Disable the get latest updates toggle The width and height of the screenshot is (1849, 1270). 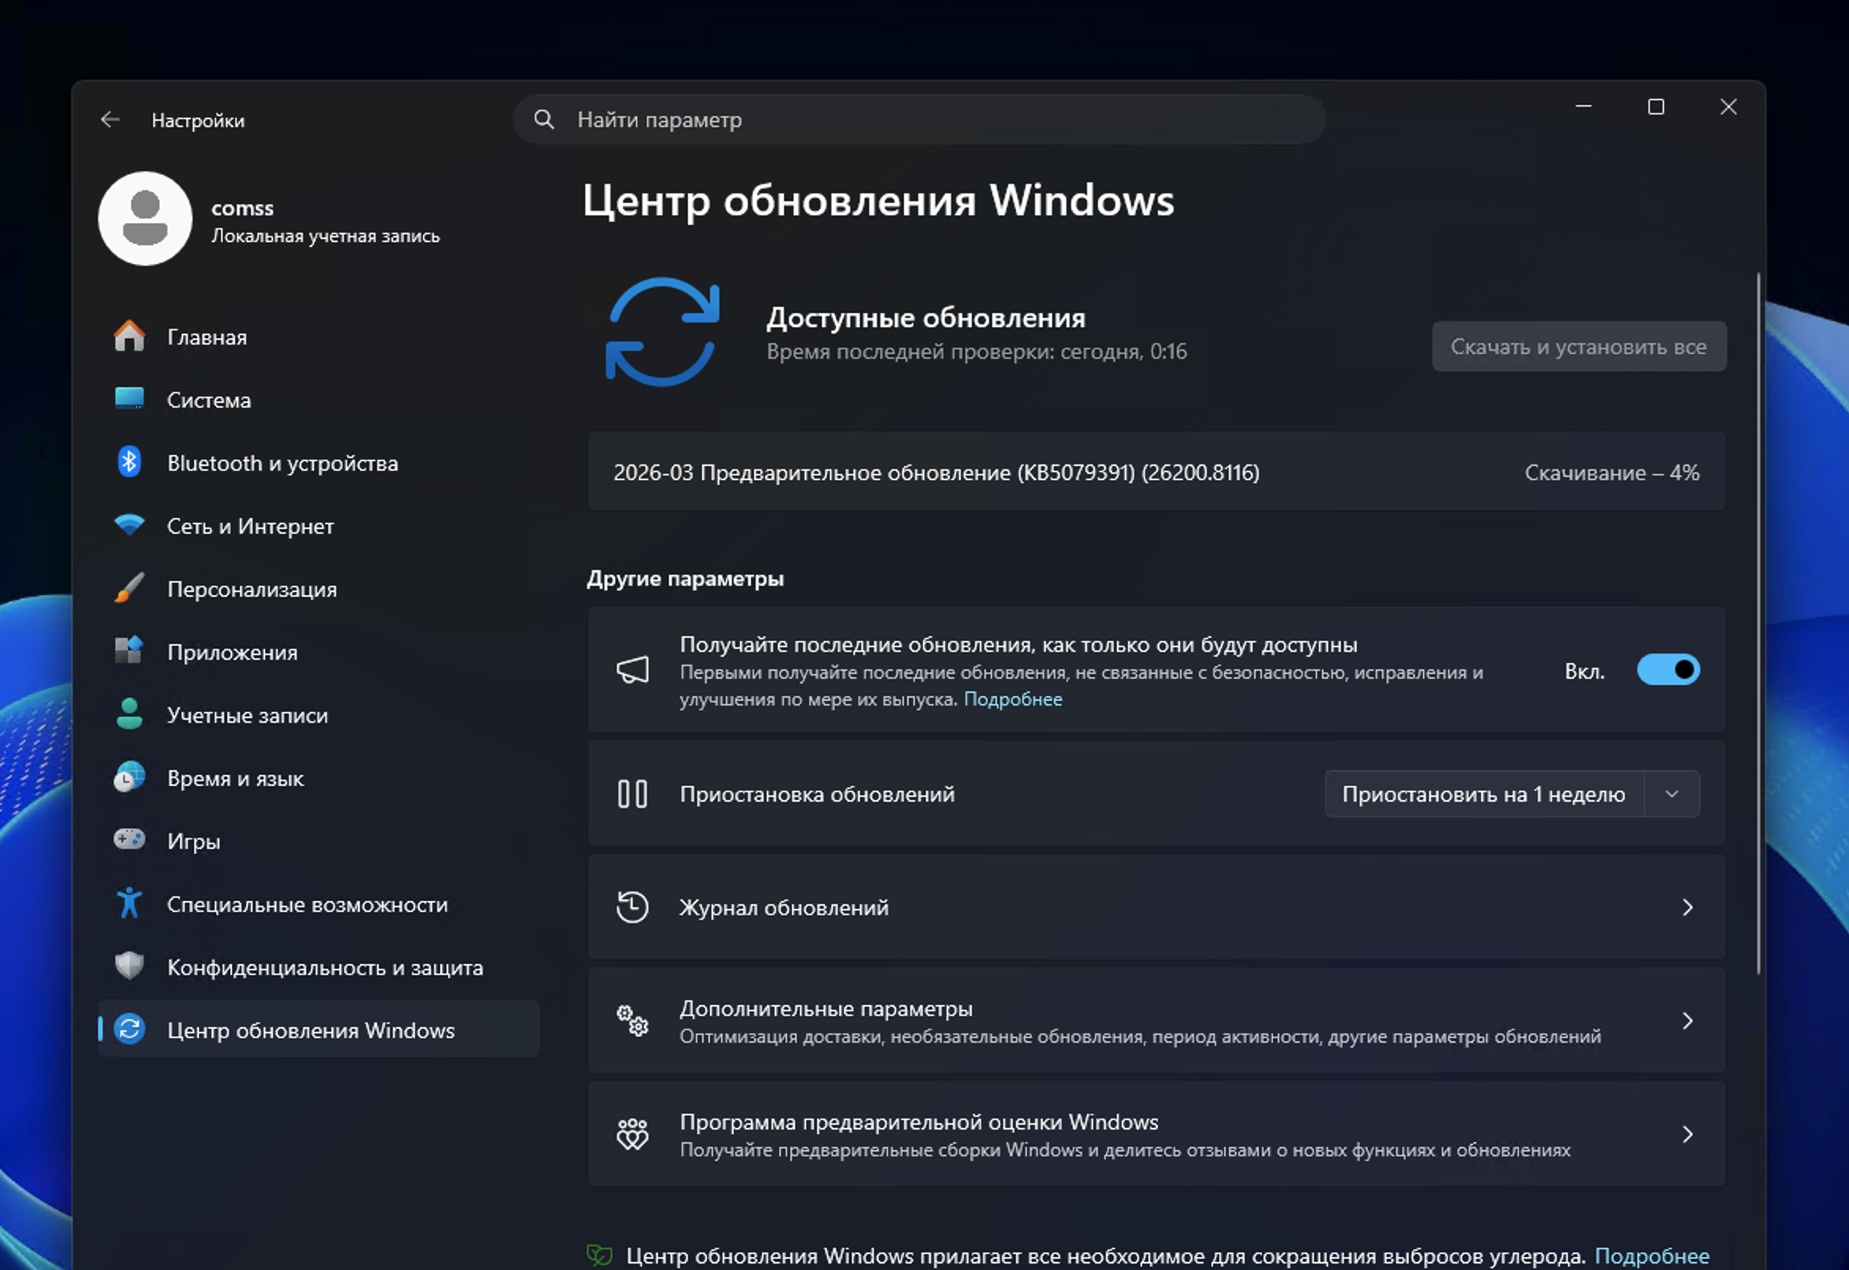click(1668, 670)
